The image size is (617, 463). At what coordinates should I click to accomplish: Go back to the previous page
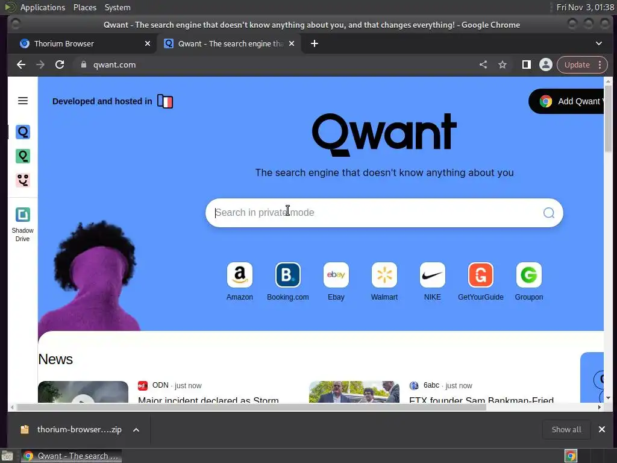[x=21, y=65]
